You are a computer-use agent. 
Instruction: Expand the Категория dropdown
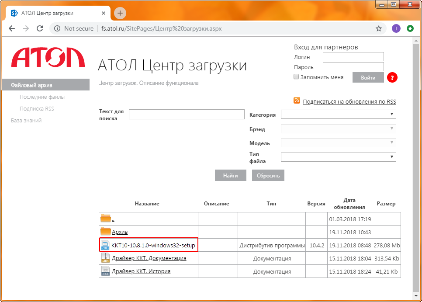pyautogui.click(x=338, y=115)
